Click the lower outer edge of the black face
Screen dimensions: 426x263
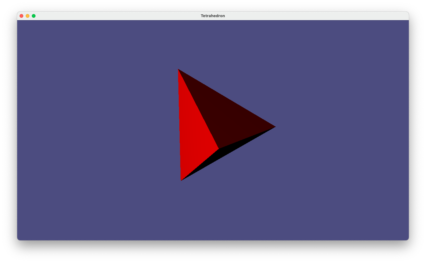point(228,154)
